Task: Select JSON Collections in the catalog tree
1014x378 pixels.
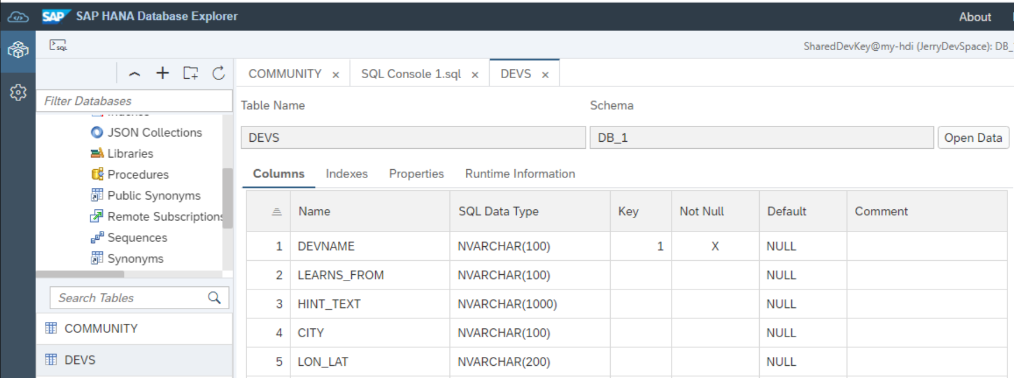Action: coord(154,132)
